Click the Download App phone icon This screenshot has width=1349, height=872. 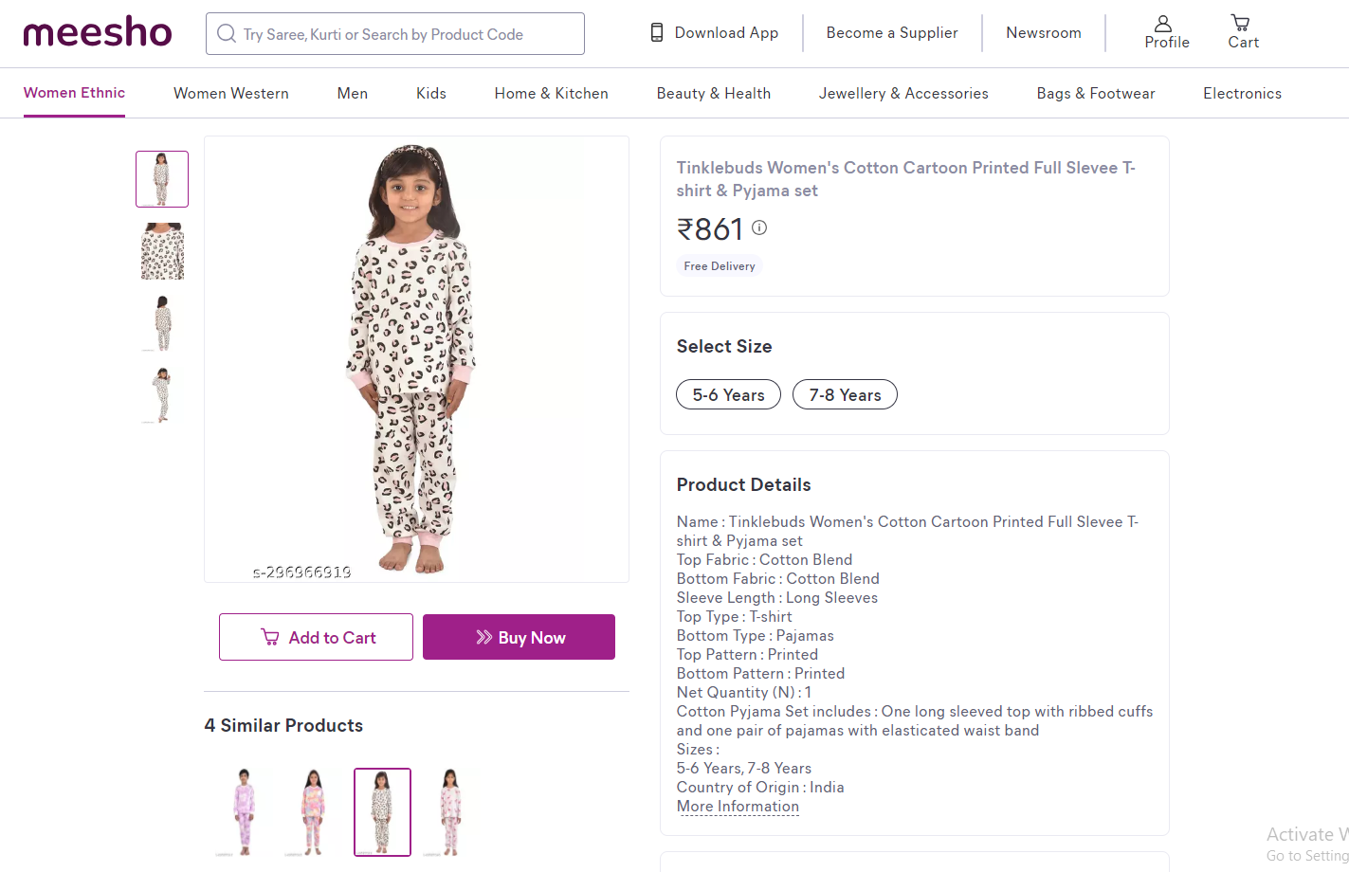(x=657, y=33)
